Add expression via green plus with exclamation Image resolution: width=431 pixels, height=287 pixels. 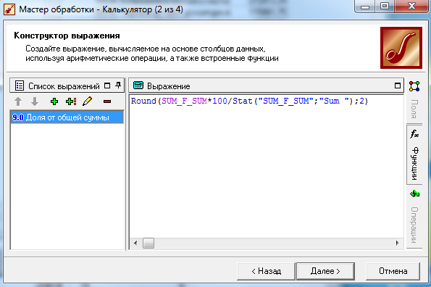coord(71,101)
